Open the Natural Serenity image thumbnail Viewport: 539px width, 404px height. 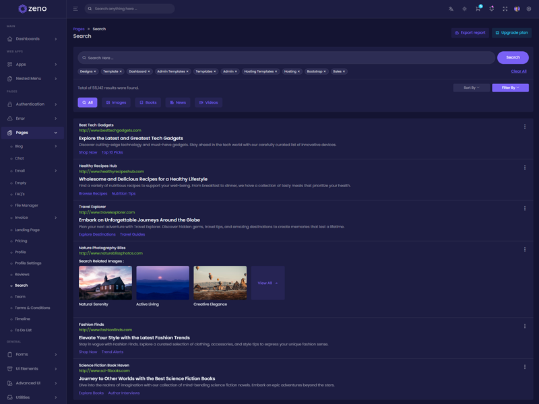click(105, 283)
